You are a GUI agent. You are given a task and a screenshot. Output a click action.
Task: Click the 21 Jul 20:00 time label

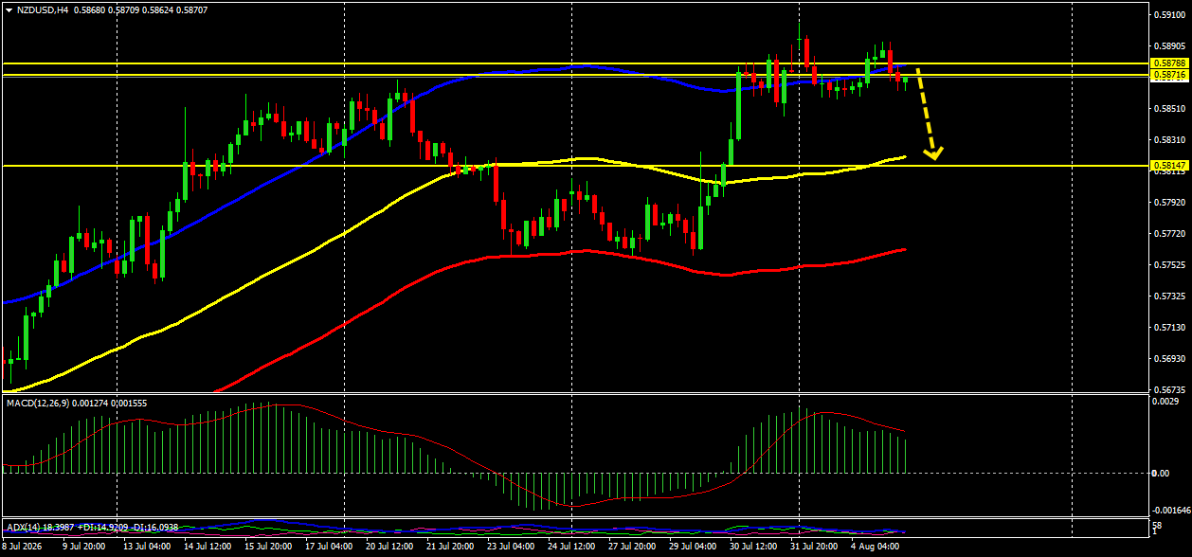(449, 547)
